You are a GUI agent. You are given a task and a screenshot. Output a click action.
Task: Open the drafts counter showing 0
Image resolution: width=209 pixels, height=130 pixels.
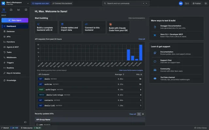click(187, 4)
